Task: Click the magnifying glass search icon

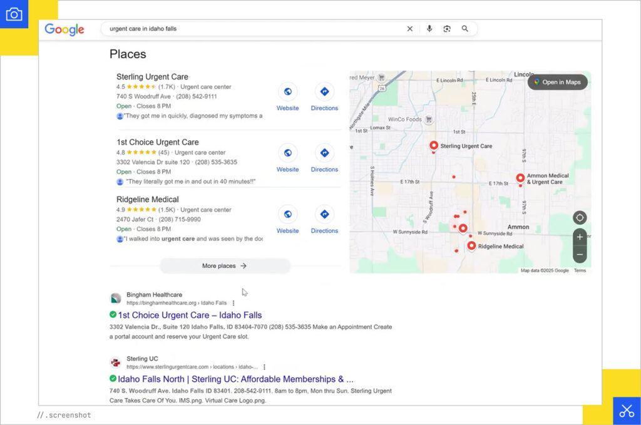Action: pos(465,28)
